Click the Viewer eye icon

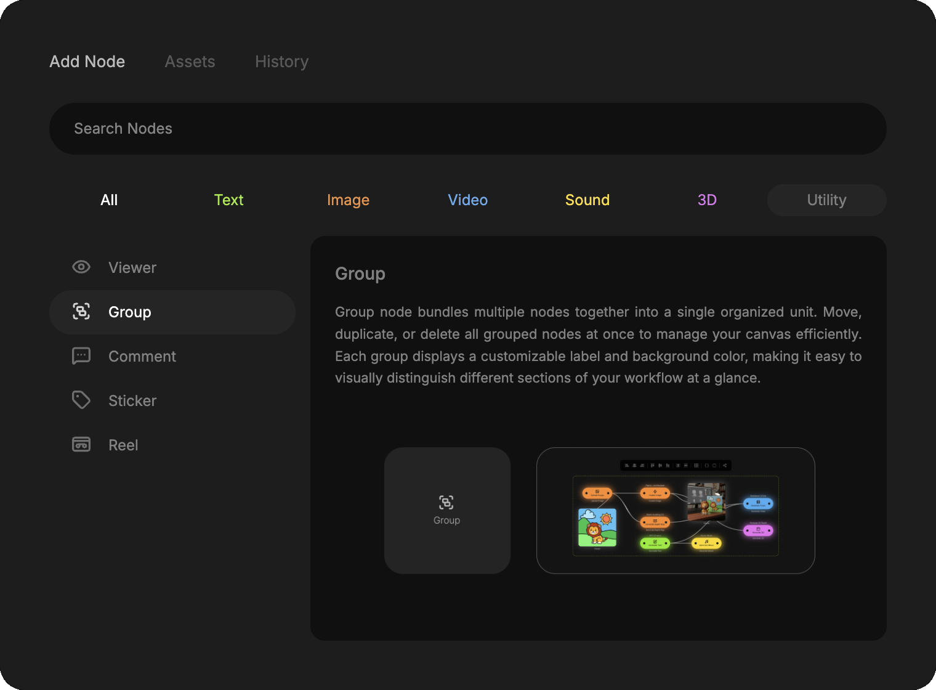point(81,267)
